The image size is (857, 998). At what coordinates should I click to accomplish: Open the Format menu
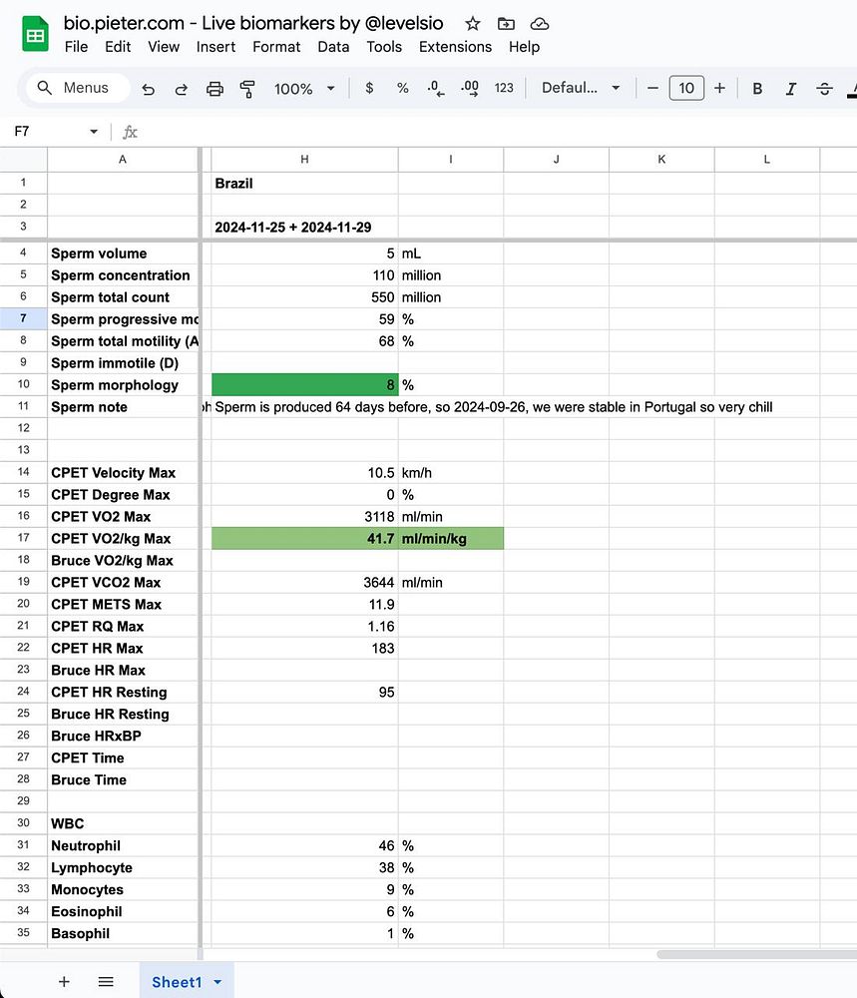click(x=276, y=47)
